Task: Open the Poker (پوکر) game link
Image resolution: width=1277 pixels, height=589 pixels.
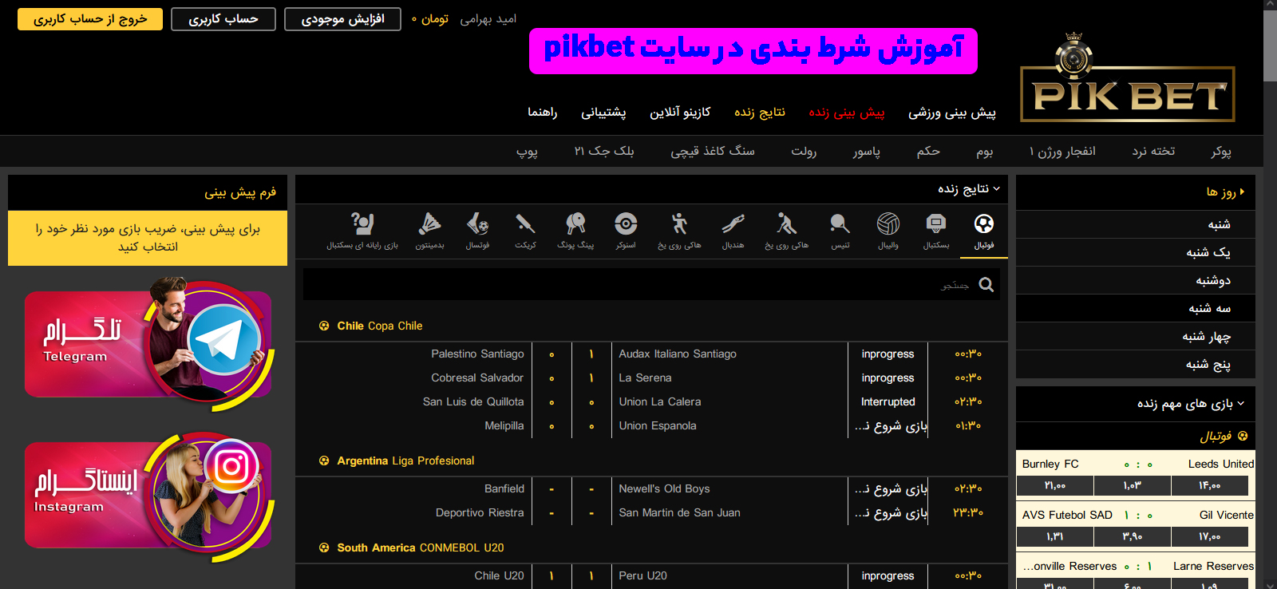Action: click(x=1221, y=151)
